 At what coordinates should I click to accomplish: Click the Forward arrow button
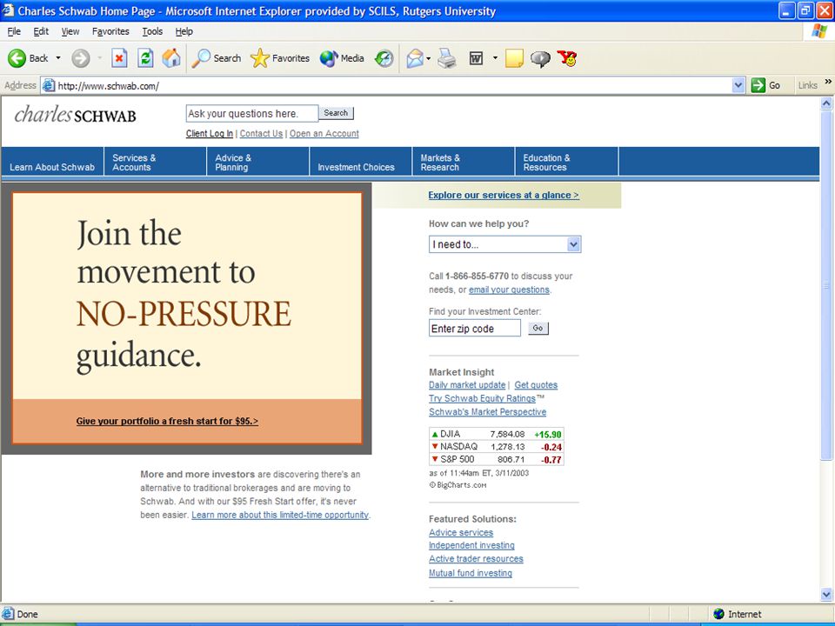[81, 58]
